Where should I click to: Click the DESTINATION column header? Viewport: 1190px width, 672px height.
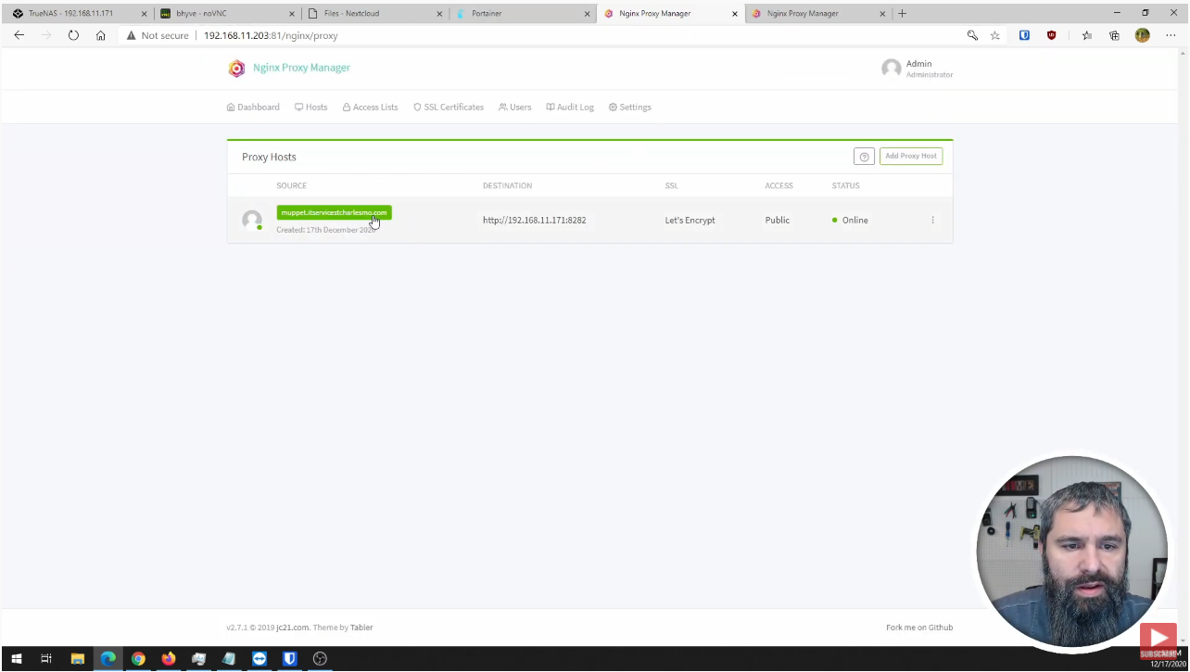coord(507,185)
